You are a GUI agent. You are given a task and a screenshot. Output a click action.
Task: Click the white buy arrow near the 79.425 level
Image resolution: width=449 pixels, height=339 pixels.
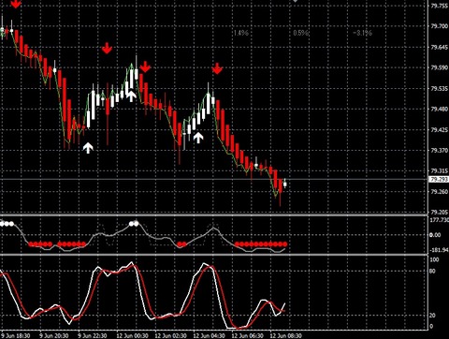pos(198,138)
